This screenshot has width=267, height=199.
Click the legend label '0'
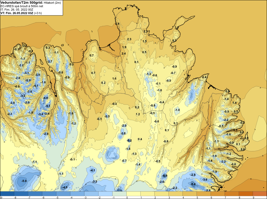[x=127, y=198]
